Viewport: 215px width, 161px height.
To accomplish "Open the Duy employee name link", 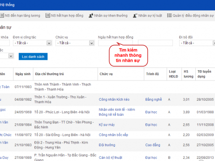I will [4, 157].
